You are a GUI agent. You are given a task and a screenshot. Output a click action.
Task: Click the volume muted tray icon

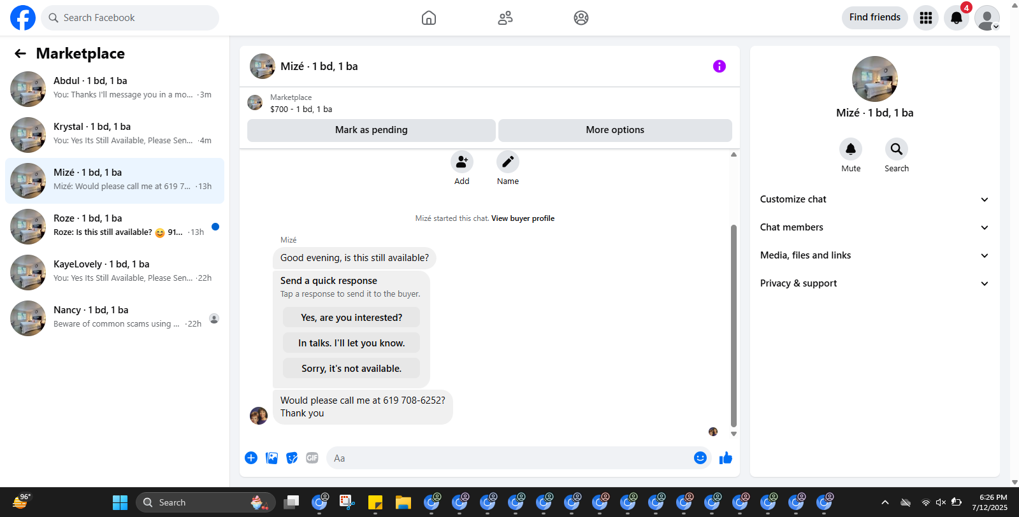(941, 502)
